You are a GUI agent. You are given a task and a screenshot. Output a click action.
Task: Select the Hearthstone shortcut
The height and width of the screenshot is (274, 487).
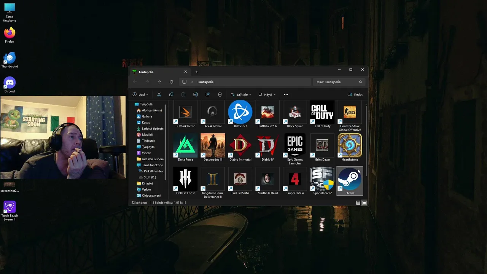[x=350, y=148]
